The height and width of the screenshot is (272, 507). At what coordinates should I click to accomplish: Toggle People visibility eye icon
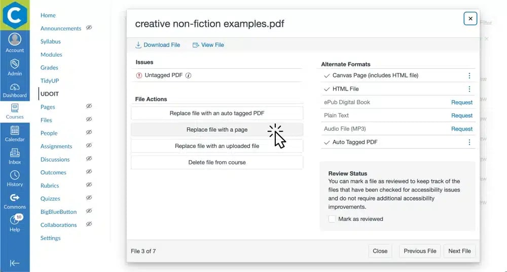point(89,132)
